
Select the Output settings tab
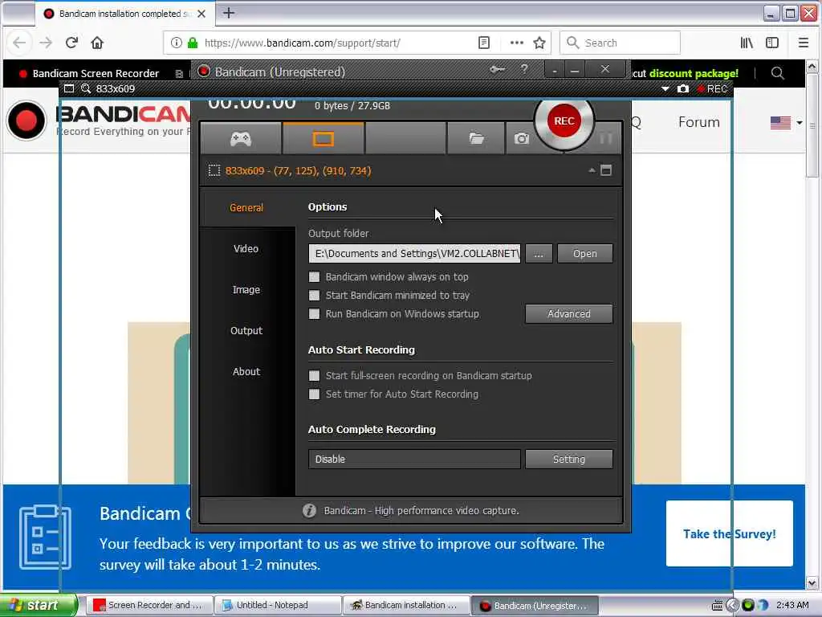pyautogui.click(x=246, y=330)
